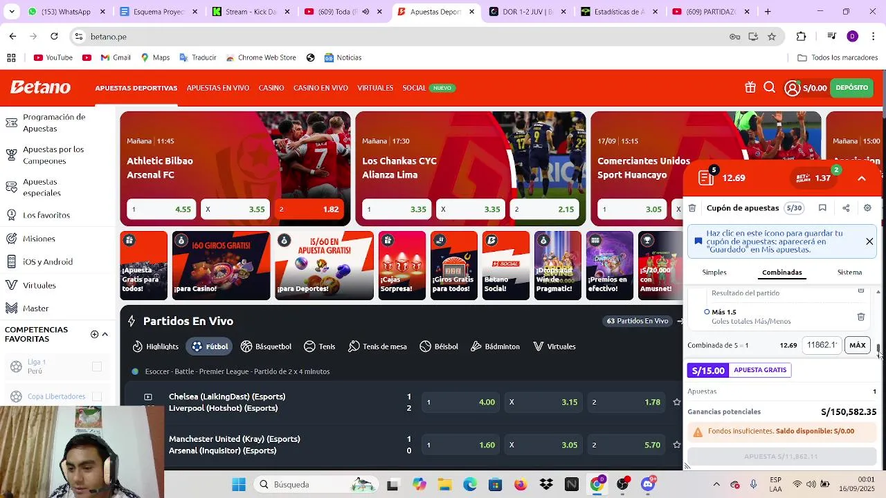Expand the live matches arrow next to 63
The width and height of the screenshot is (886, 498).
[680, 321]
